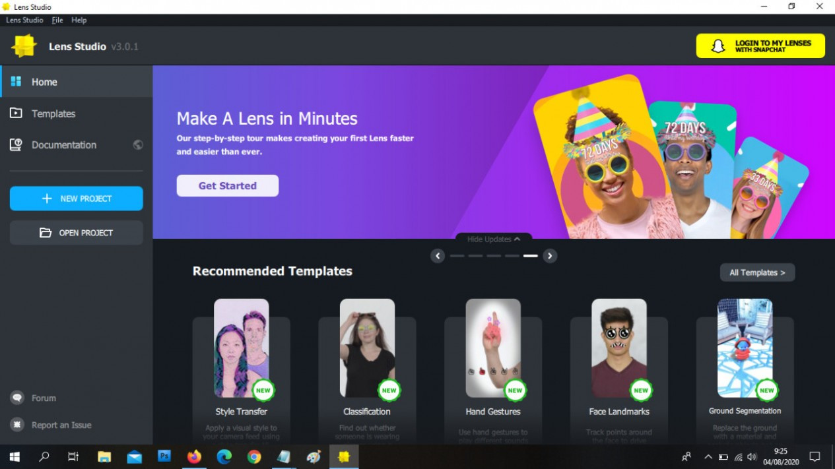Screen dimensions: 835x469
Task: Open the Lens Studio menu
Action: click(x=24, y=20)
